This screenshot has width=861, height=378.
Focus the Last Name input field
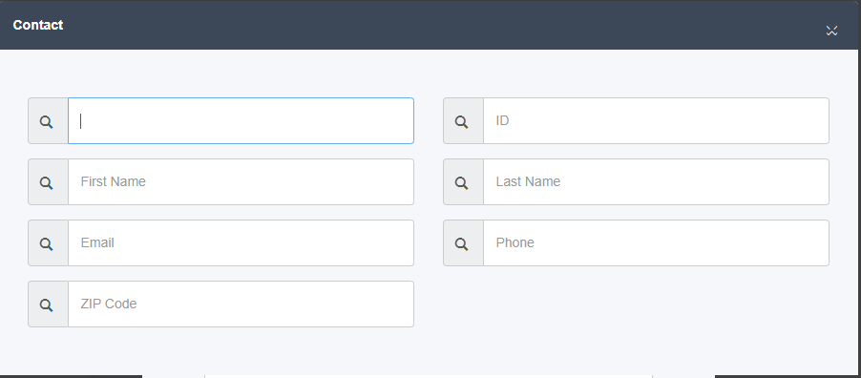(x=656, y=182)
